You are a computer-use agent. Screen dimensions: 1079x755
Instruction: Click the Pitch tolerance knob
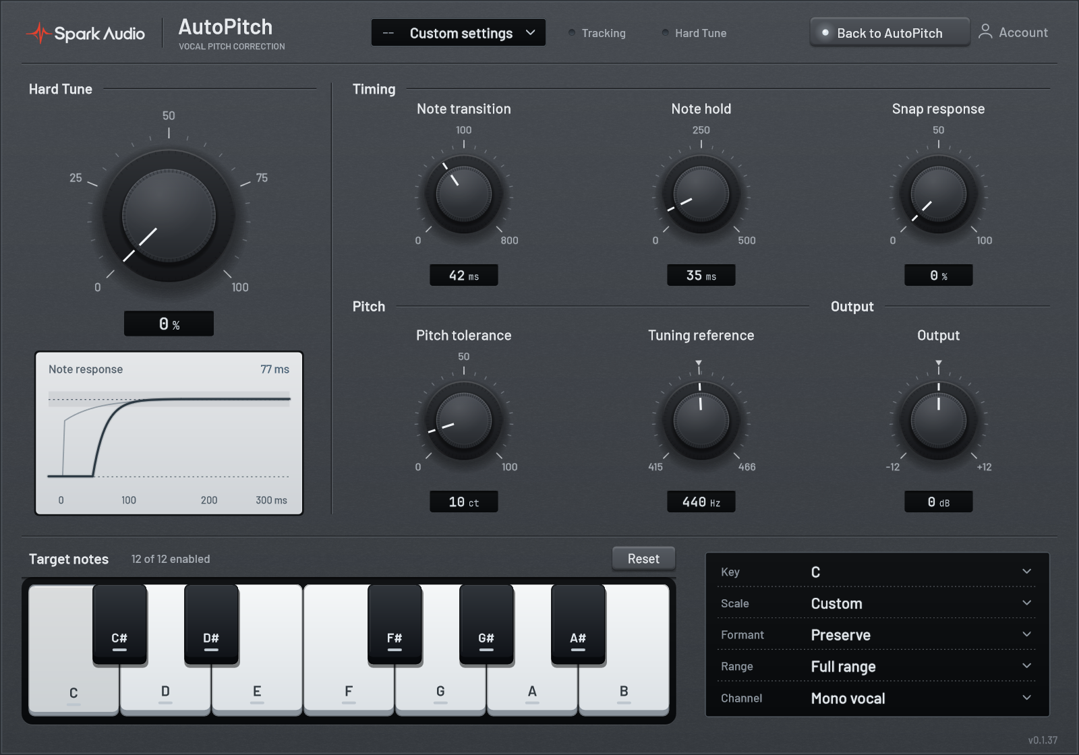[464, 421]
